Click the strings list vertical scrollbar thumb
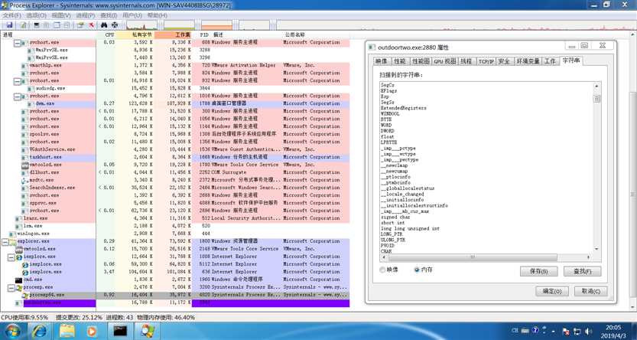This screenshot has width=637, height=340. 596,99
